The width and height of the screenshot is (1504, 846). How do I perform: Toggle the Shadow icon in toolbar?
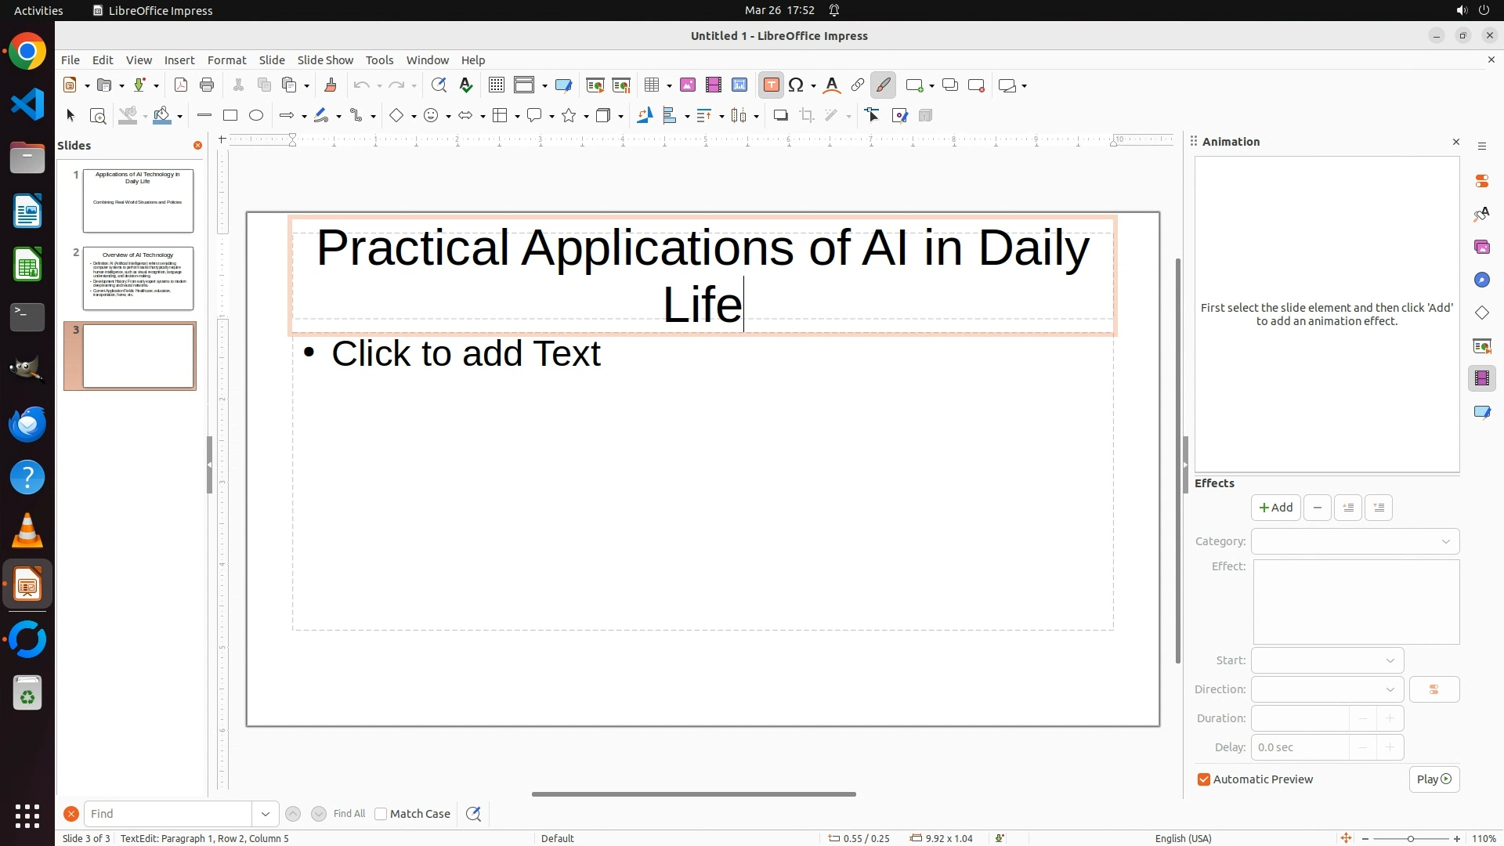(x=780, y=116)
